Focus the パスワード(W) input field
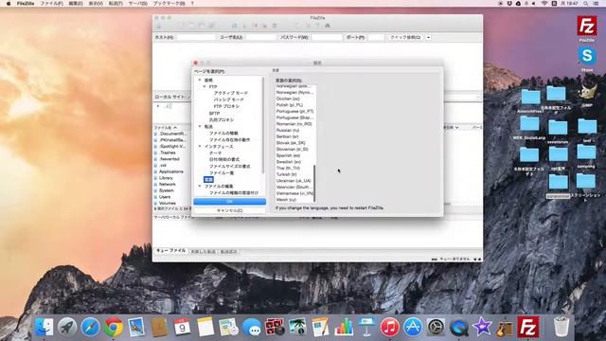The width and height of the screenshot is (606, 341). (327, 38)
